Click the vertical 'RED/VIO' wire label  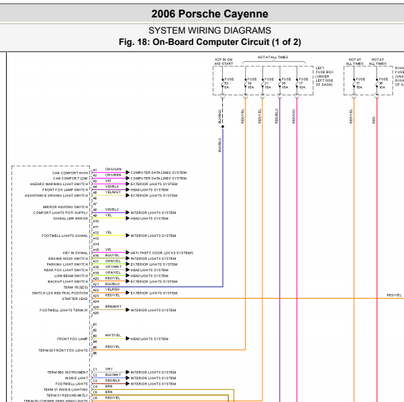click(x=294, y=117)
